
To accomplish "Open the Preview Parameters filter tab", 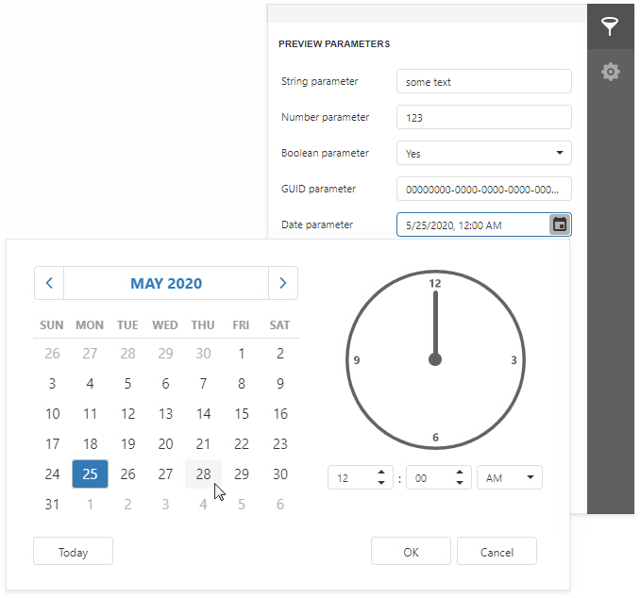I will coord(611,26).
